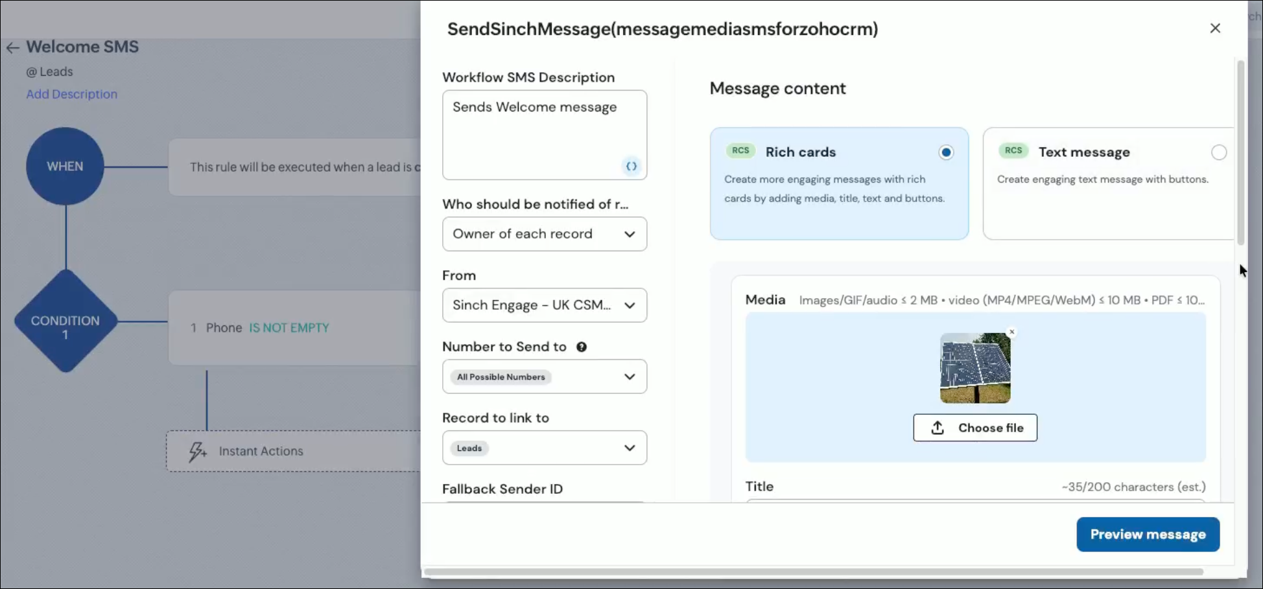This screenshot has width=1263, height=589.
Task: Close the SendSinchMessage dialog
Action: coord(1215,29)
